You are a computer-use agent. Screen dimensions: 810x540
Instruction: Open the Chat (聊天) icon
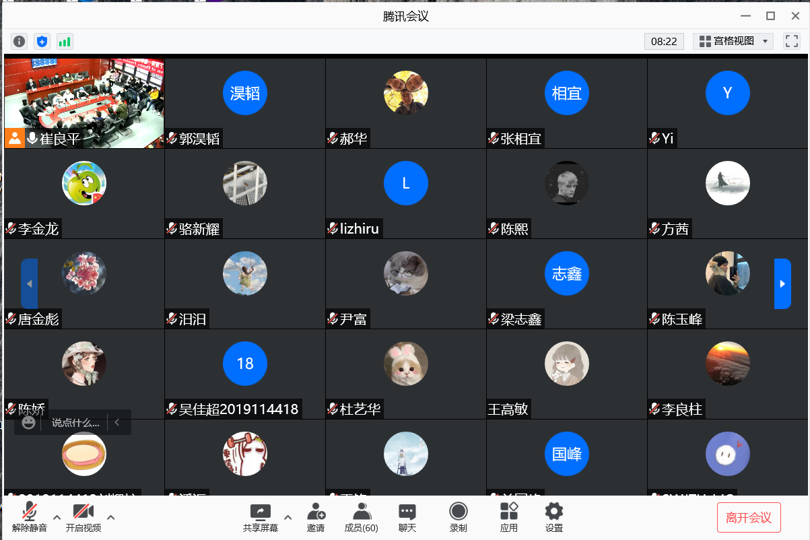click(407, 517)
